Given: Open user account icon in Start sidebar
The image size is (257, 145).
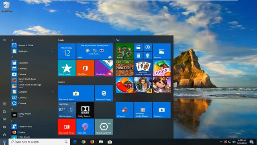Looking at the screenshot, I should (4, 104).
